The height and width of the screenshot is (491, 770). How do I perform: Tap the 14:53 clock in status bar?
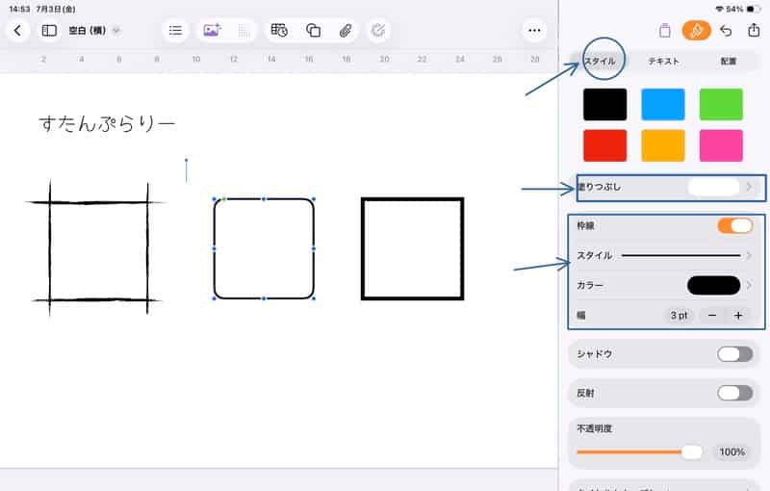19,9
